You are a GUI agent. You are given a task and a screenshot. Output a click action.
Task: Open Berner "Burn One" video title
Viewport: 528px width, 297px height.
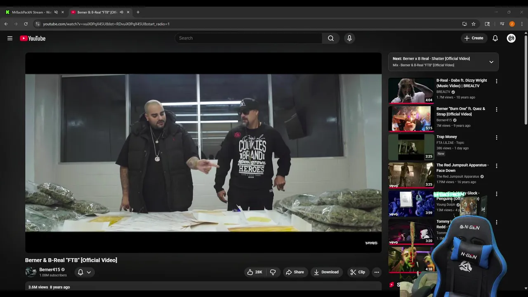click(x=461, y=111)
